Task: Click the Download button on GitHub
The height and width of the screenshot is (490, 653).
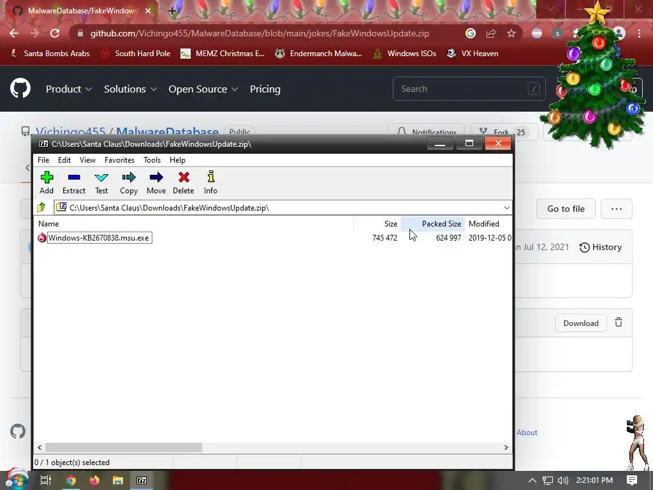Action: 580,323
